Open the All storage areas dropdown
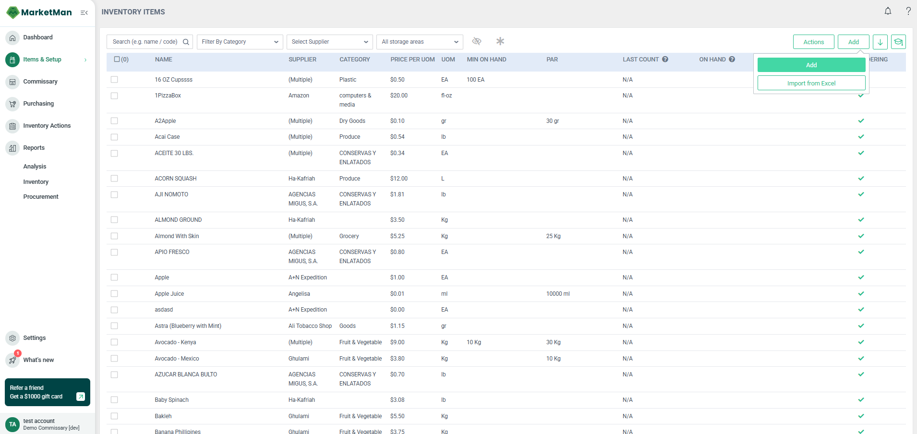The image size is (917, 434). 419,42
